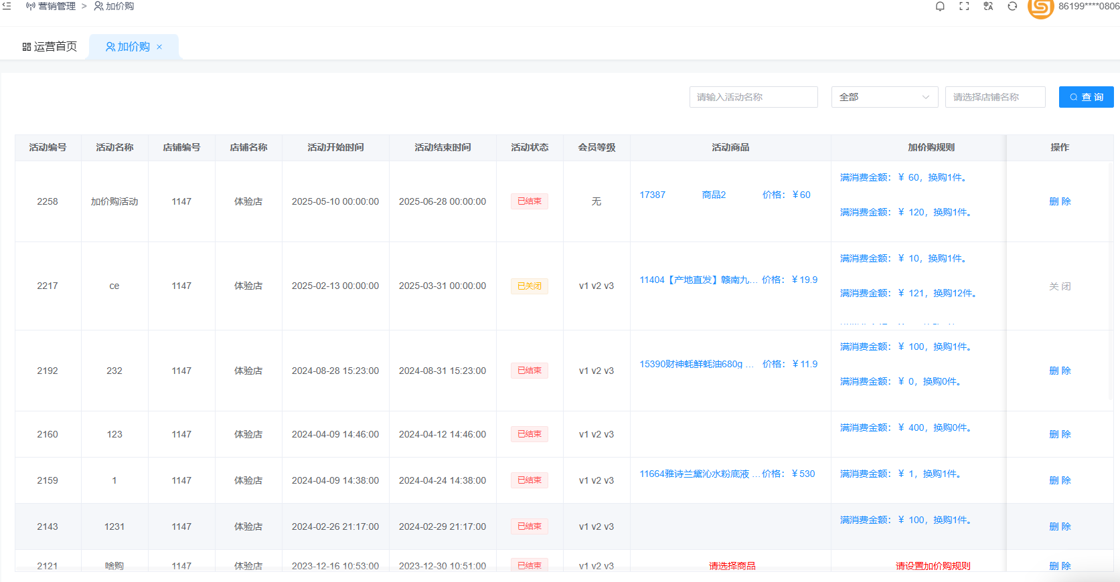Click the refresh page icon
1120x582 pixels.
pyautogui.click(x=1012, y=7)
